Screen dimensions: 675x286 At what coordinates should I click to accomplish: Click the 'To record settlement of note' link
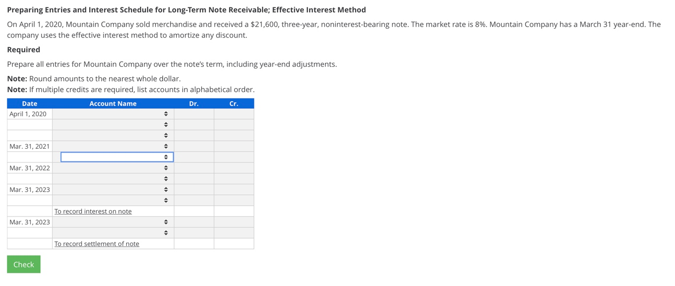coord(97,243)
